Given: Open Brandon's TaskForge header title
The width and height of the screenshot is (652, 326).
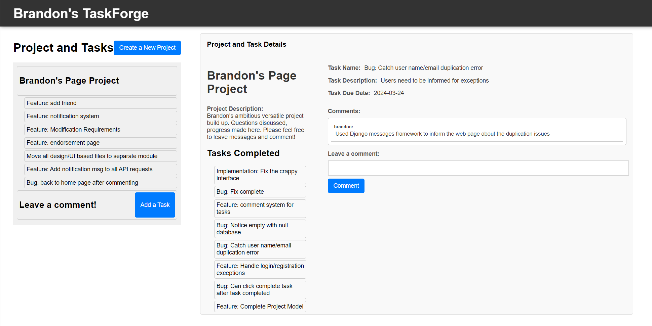Looking at the screenshot, I should tap(81, 13).
